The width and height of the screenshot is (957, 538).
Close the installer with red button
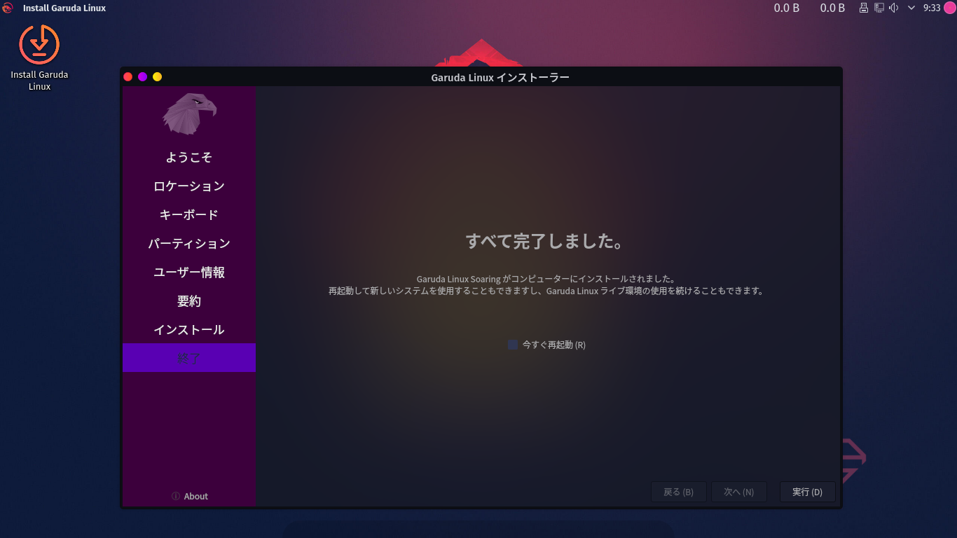click(x=128, y=76)
